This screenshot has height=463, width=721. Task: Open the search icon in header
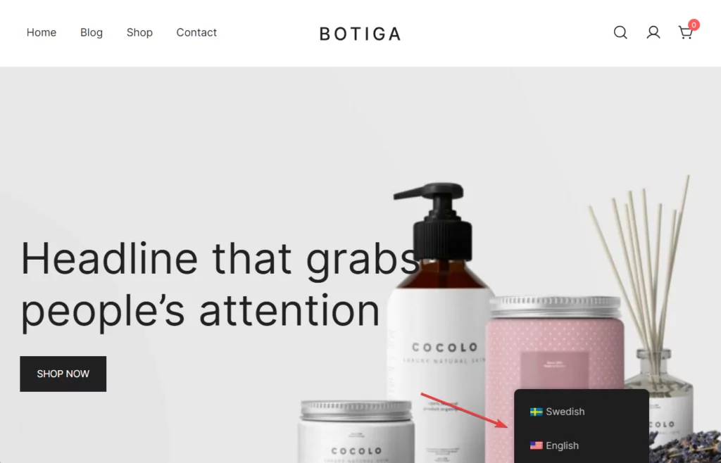point(620,32)
